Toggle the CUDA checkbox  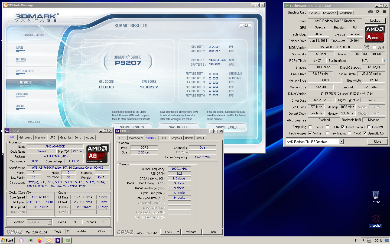click(327, 127)
